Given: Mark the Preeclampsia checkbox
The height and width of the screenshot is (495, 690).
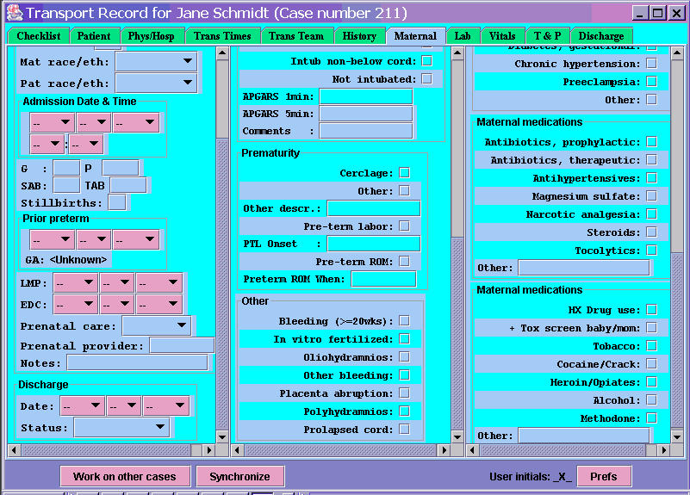Looking at the screenshot, I should pos(651,82).
